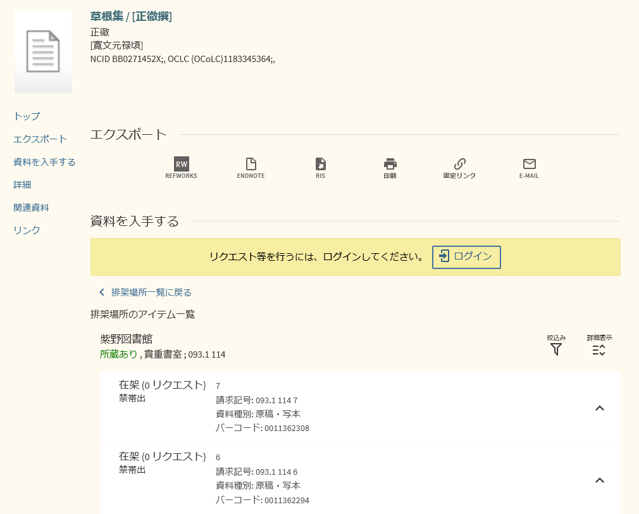Send record by E-MAIL
This screenshot has width=639, height=514.
pos(529,168)
